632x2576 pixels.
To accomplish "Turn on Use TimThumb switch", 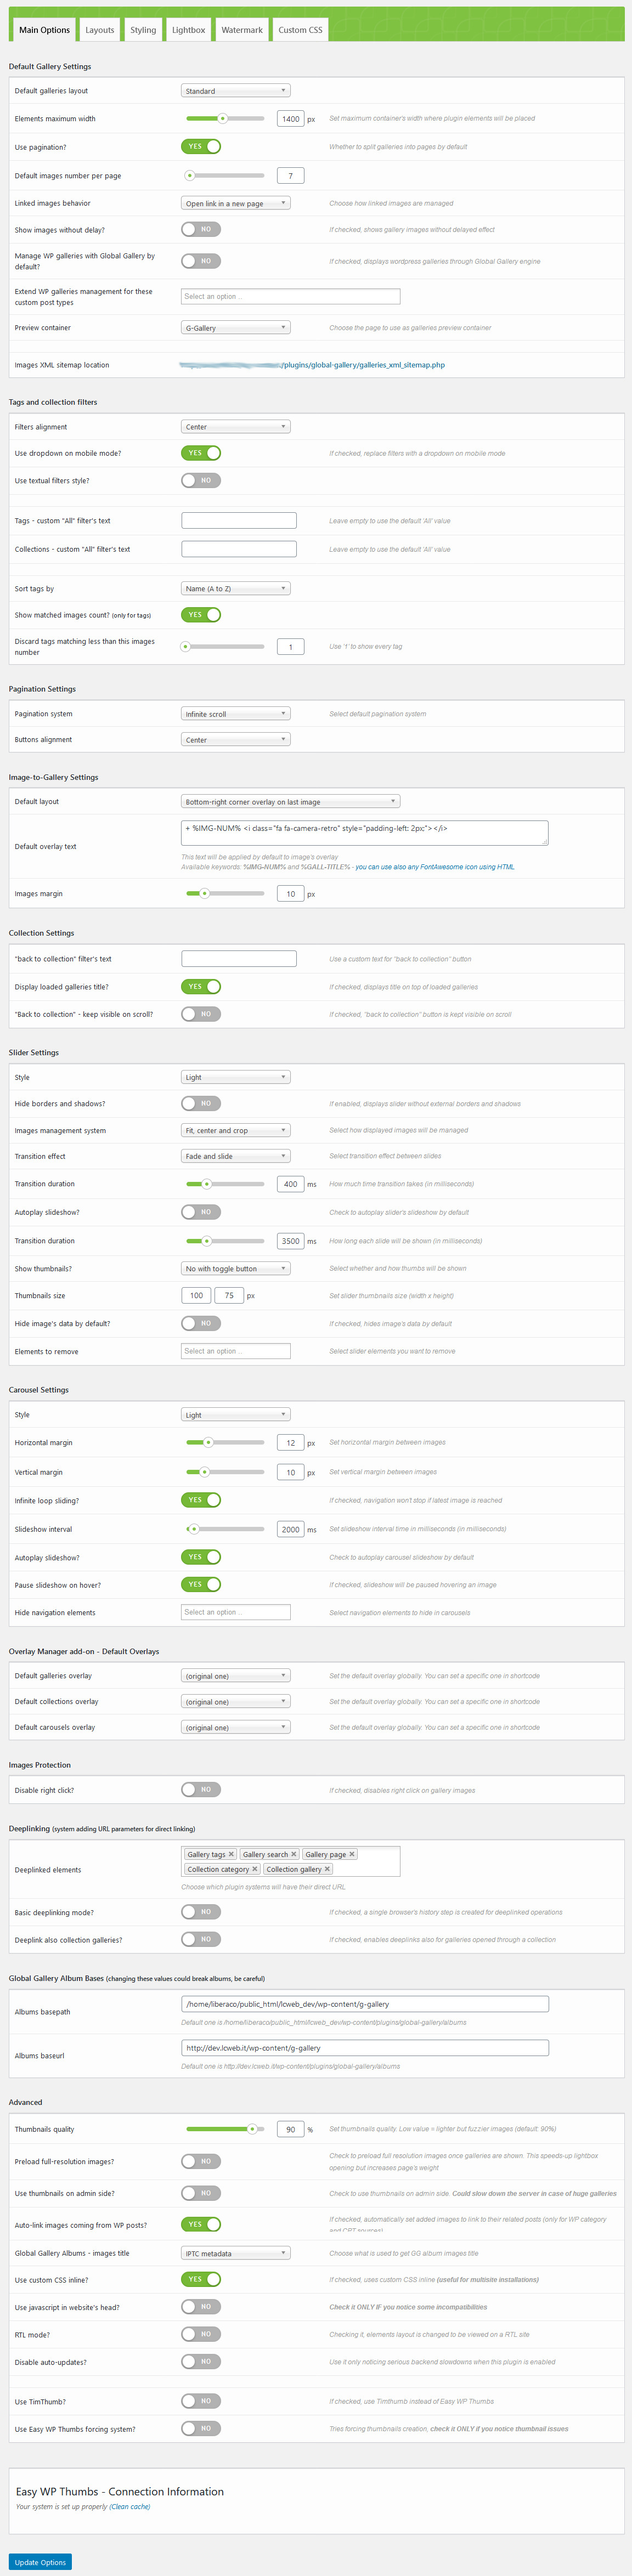I will tap(201, 2401).
